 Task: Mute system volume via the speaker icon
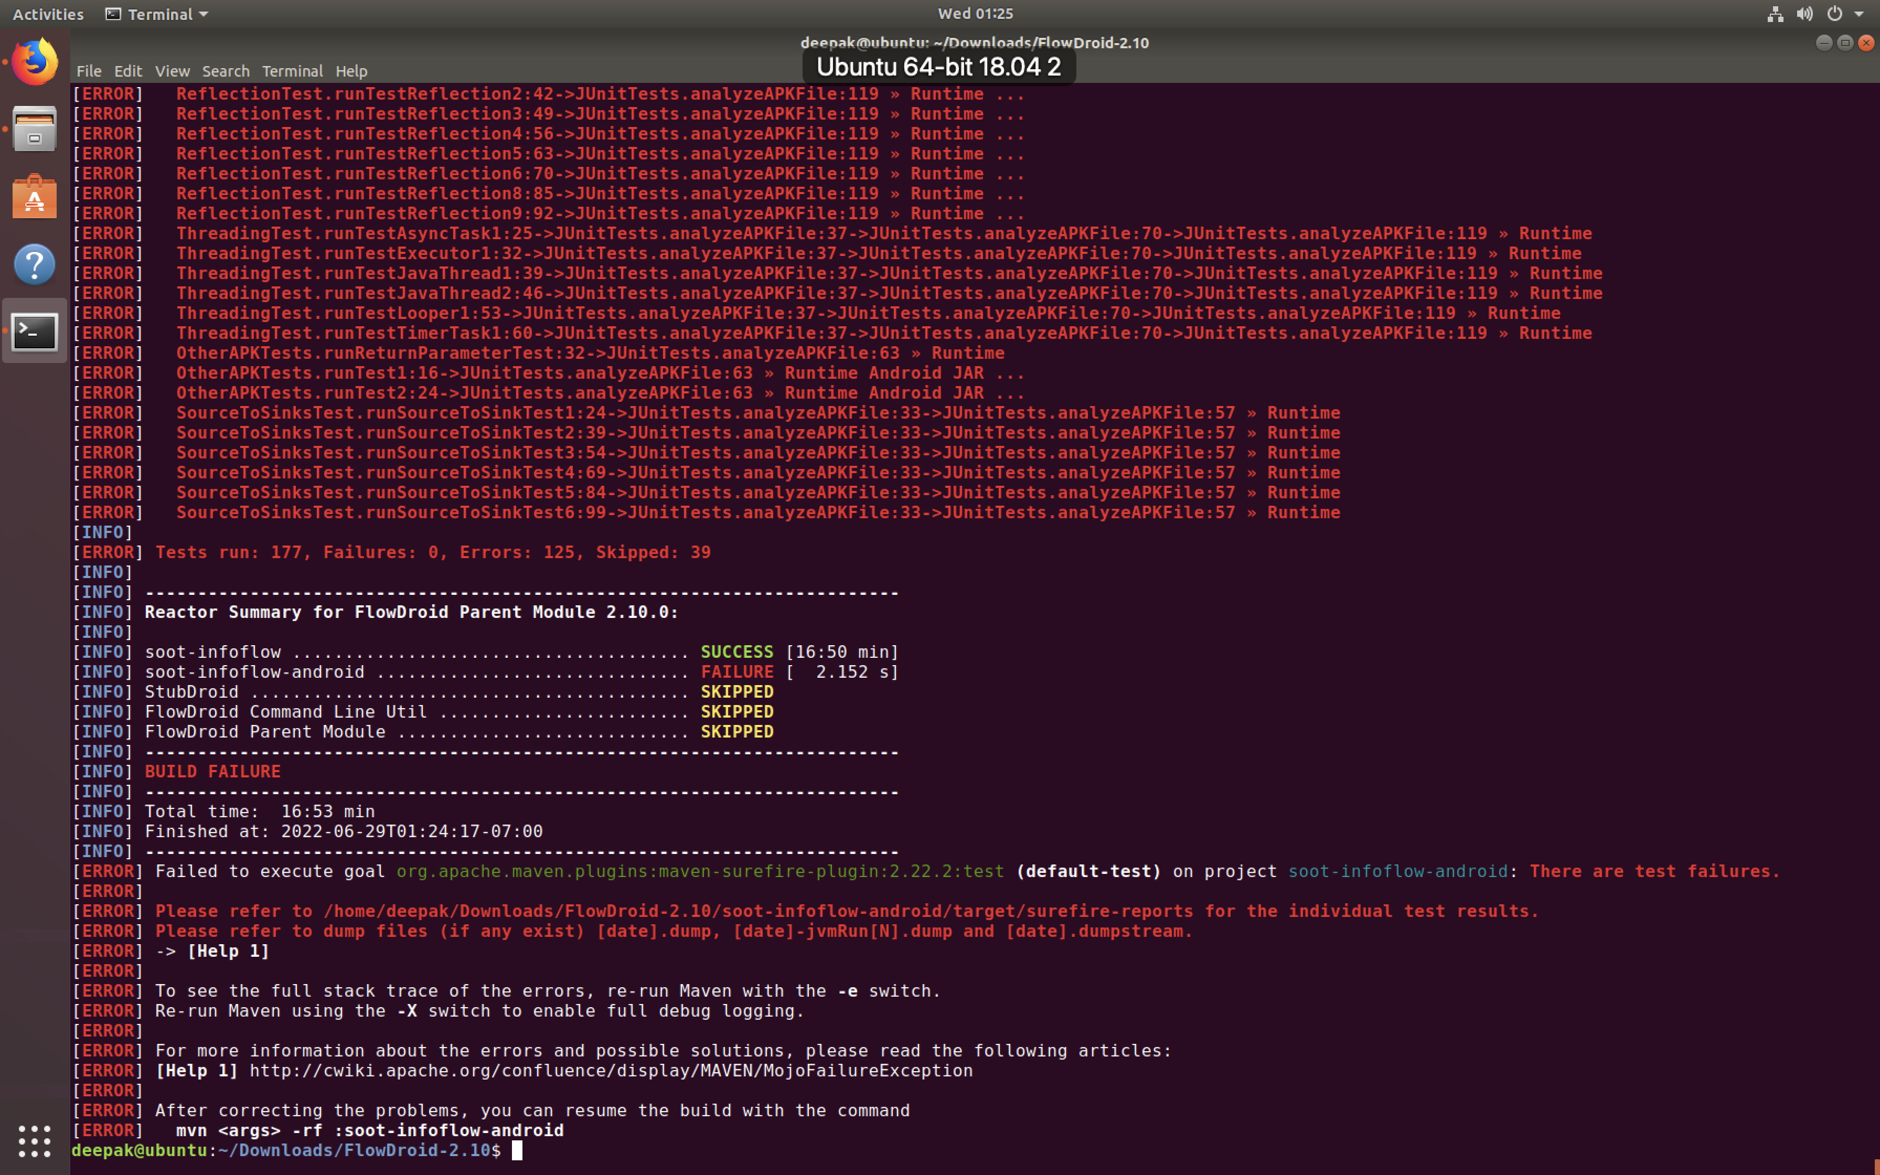[x=1804, y=13]
